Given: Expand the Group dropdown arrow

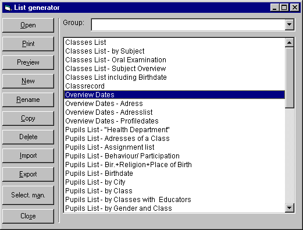Looking at the screenshot, I should point(290,24).
